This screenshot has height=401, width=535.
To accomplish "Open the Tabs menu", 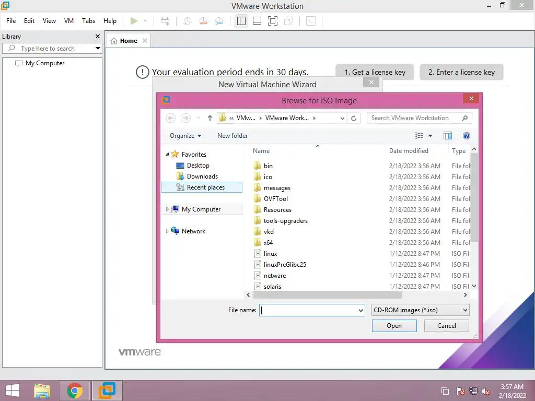I will 88,21.
